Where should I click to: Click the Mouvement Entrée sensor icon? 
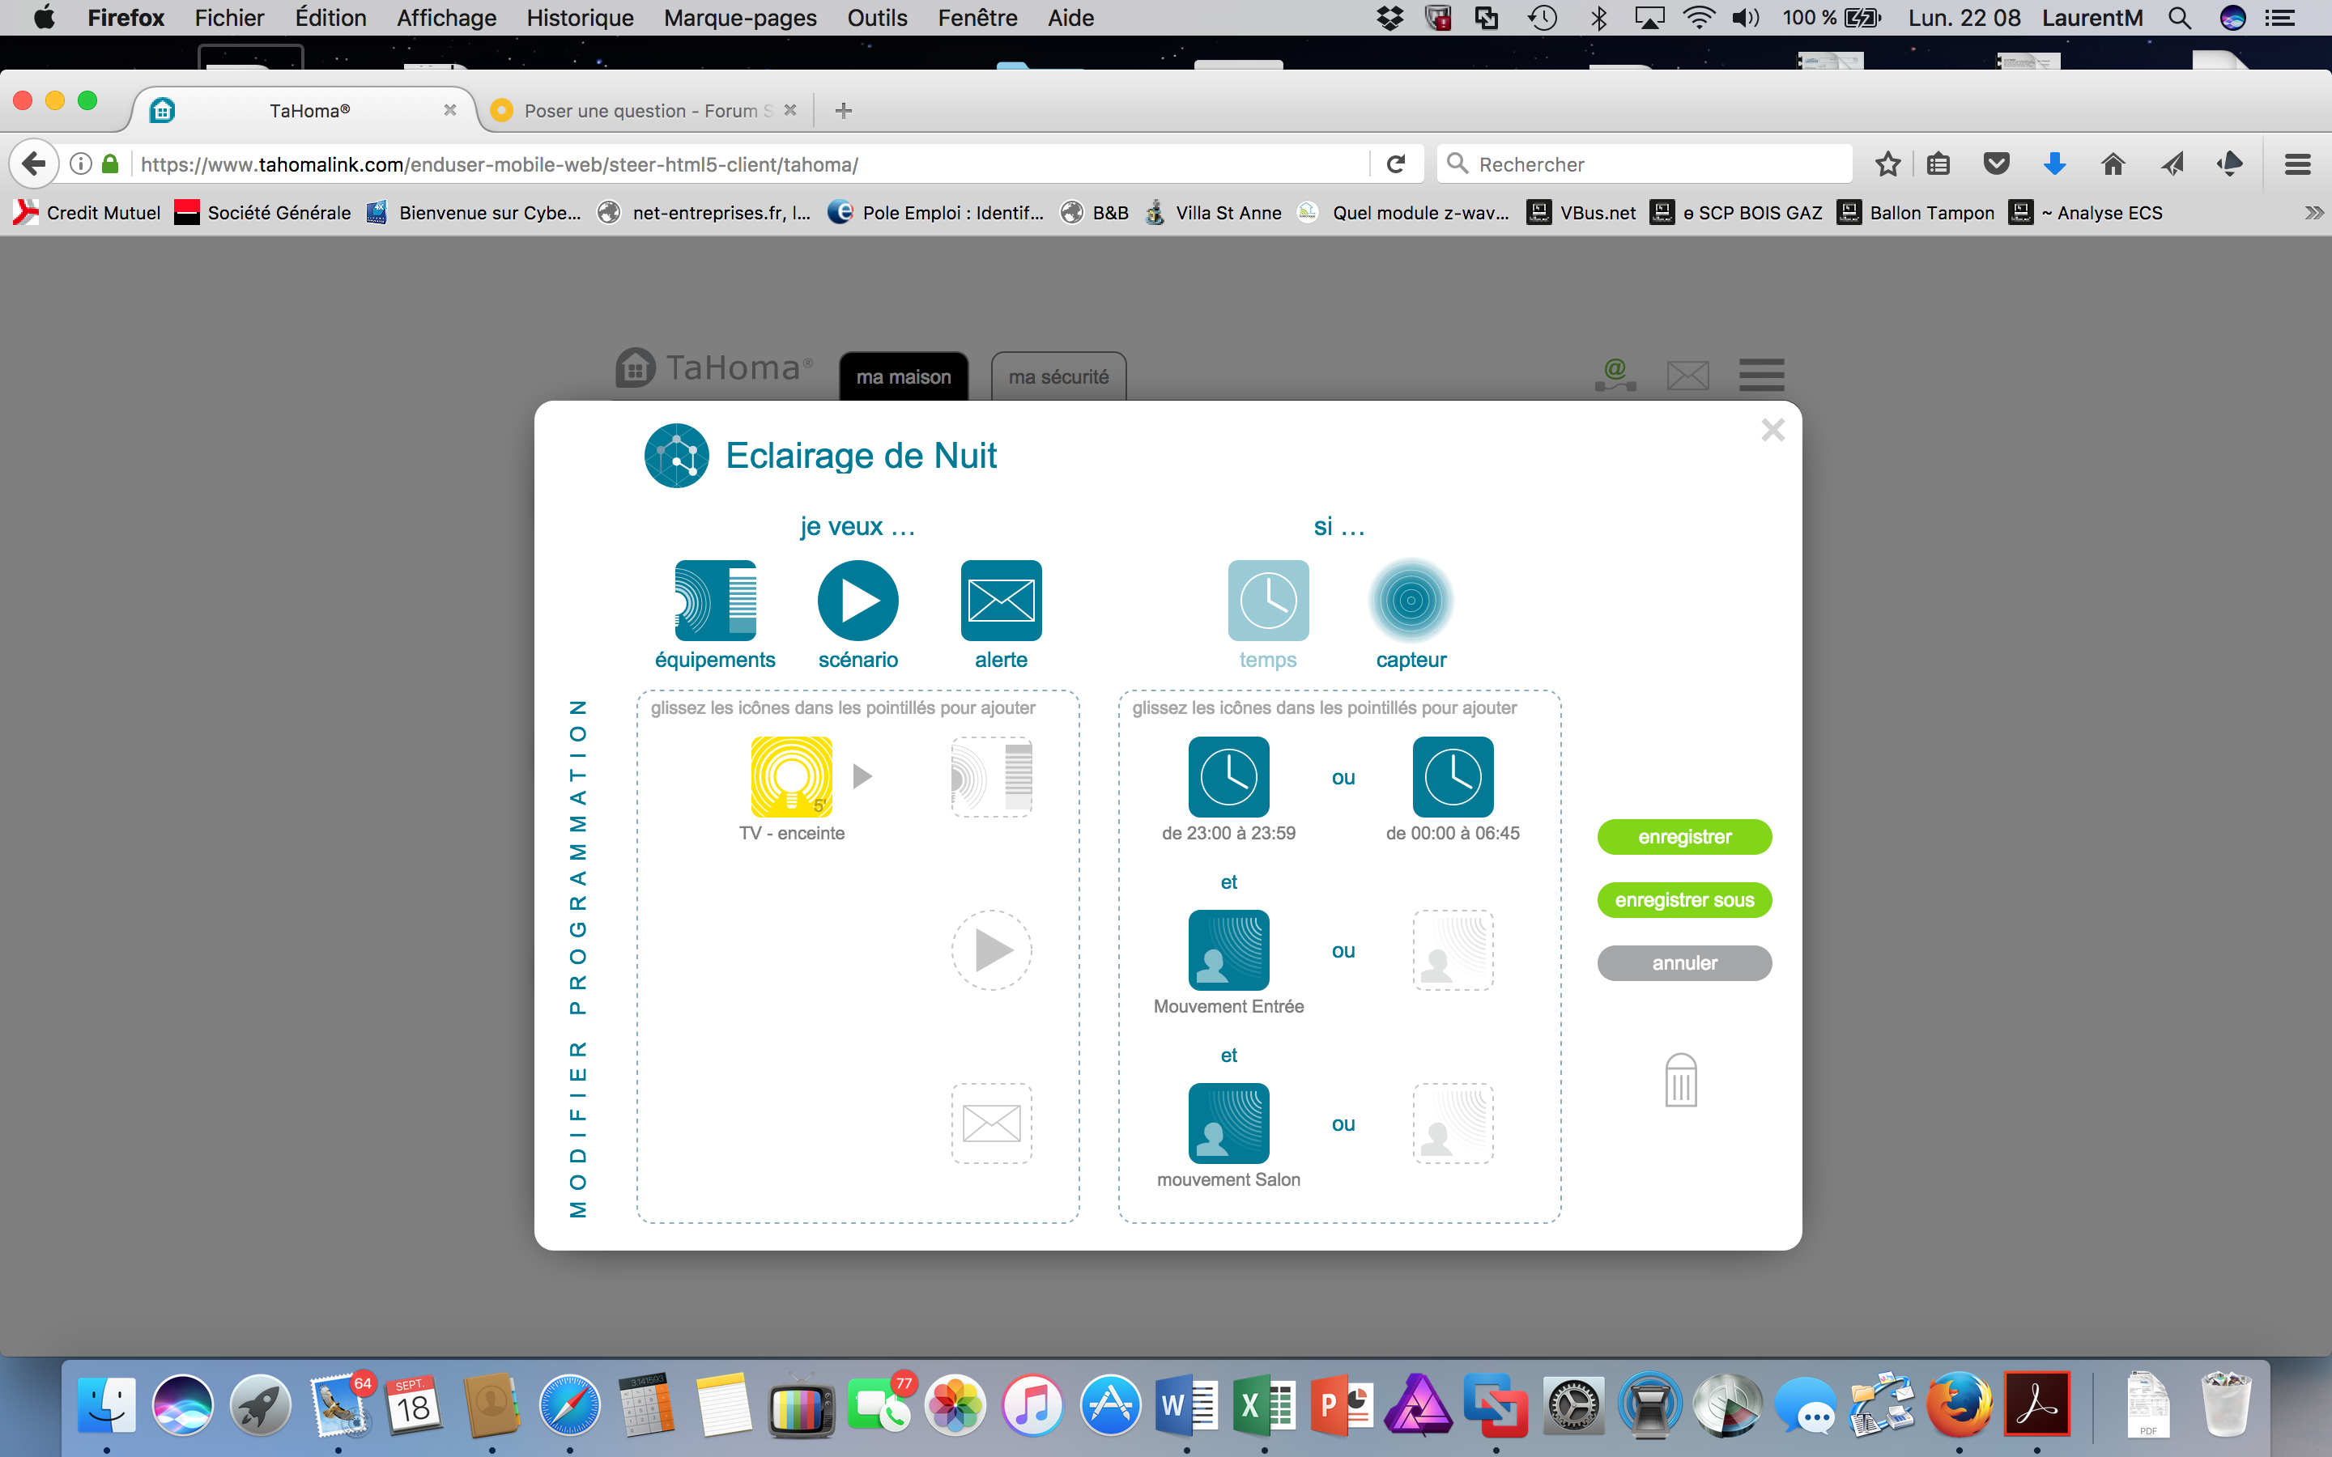(x=1228, y=950)
